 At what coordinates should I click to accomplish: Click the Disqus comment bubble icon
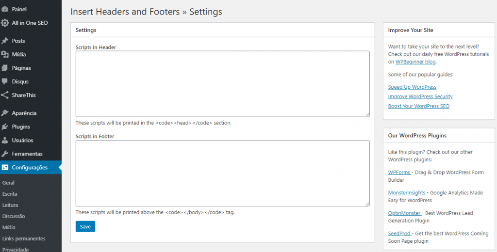(4, 82)
